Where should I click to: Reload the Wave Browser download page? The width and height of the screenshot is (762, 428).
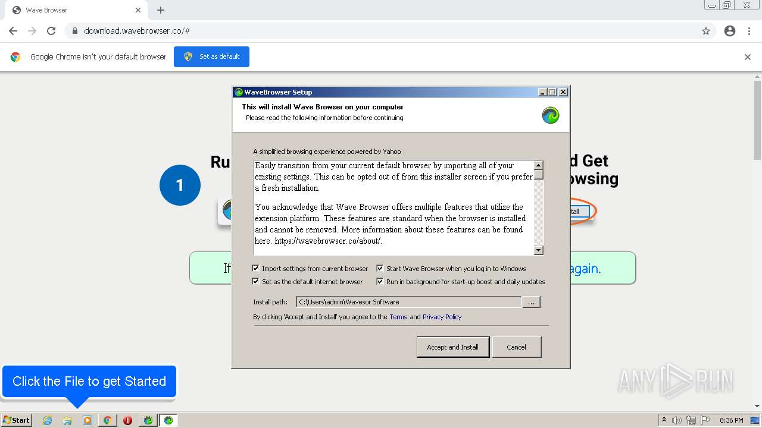[x=51, y=31]
